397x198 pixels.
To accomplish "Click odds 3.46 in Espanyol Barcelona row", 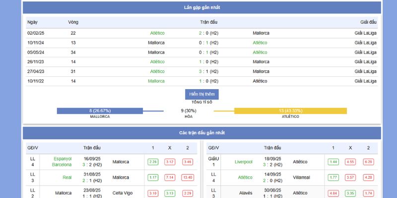I will click(x=188, y=162).
